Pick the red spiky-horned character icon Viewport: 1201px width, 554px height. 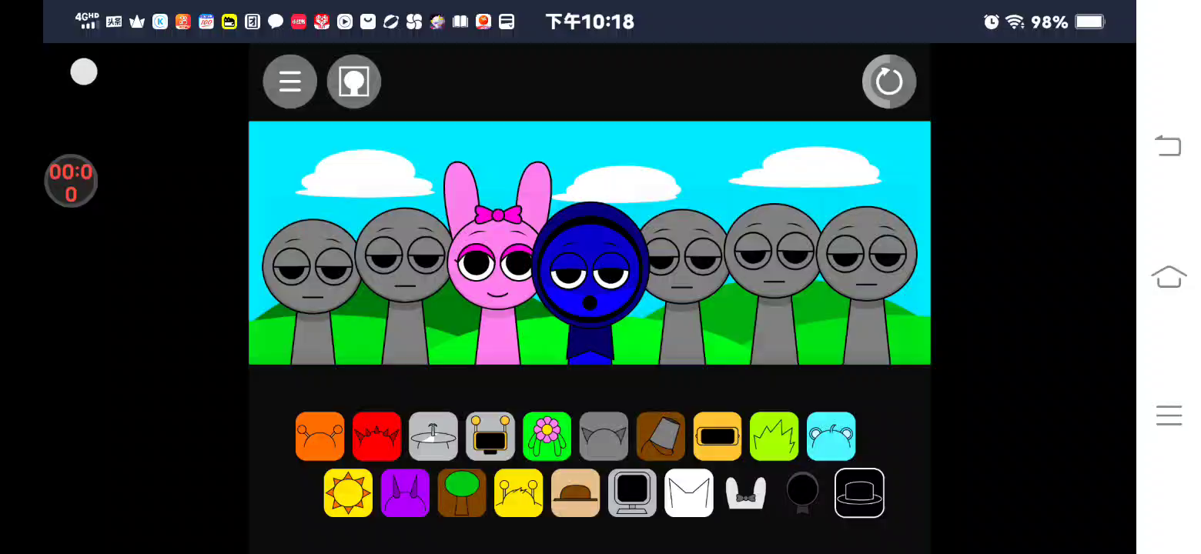[x=376, y=436]
